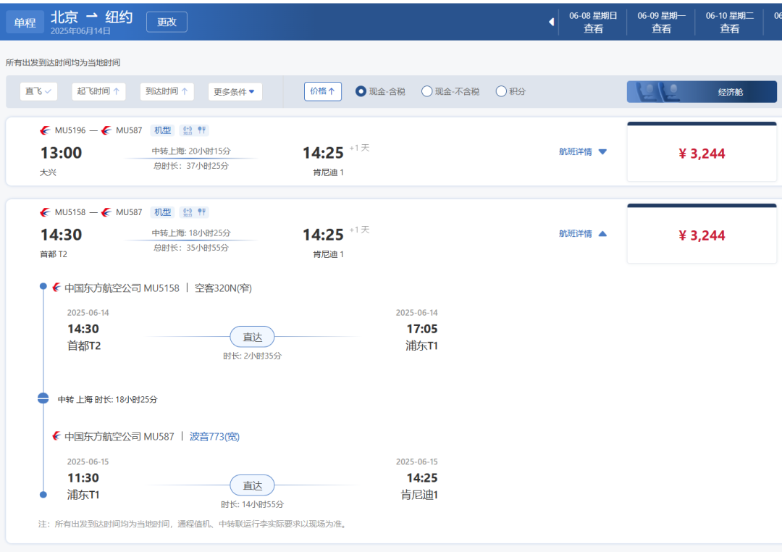
Task: Select the ¥3,244 fare for the 13:00 flight
Action: pos(702,154)
